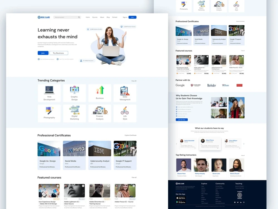The width and height of the screenshot is (278, 209).
Task: Open Kathryn Murphy instructor card
Action: coord(201,168)
